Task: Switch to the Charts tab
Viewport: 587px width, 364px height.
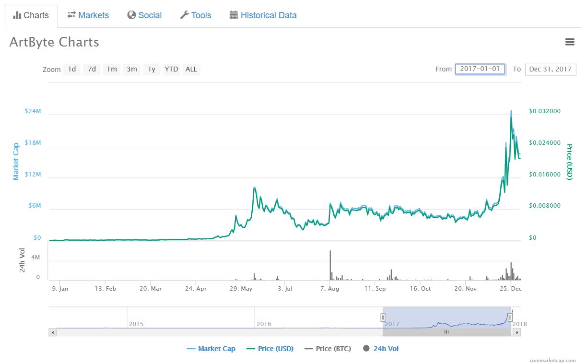Action: tap(31, 15)
